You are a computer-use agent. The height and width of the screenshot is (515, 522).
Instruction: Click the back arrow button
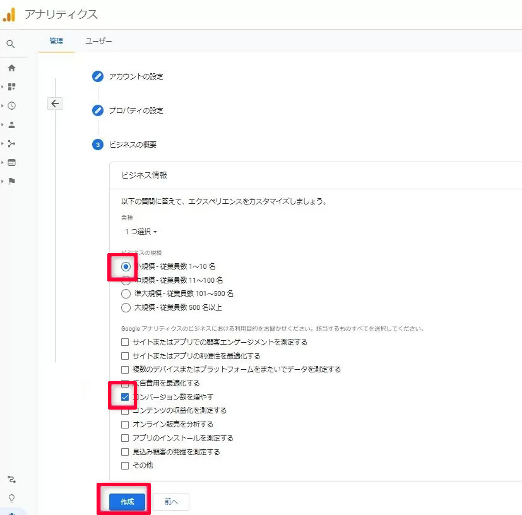coord(55,104)
